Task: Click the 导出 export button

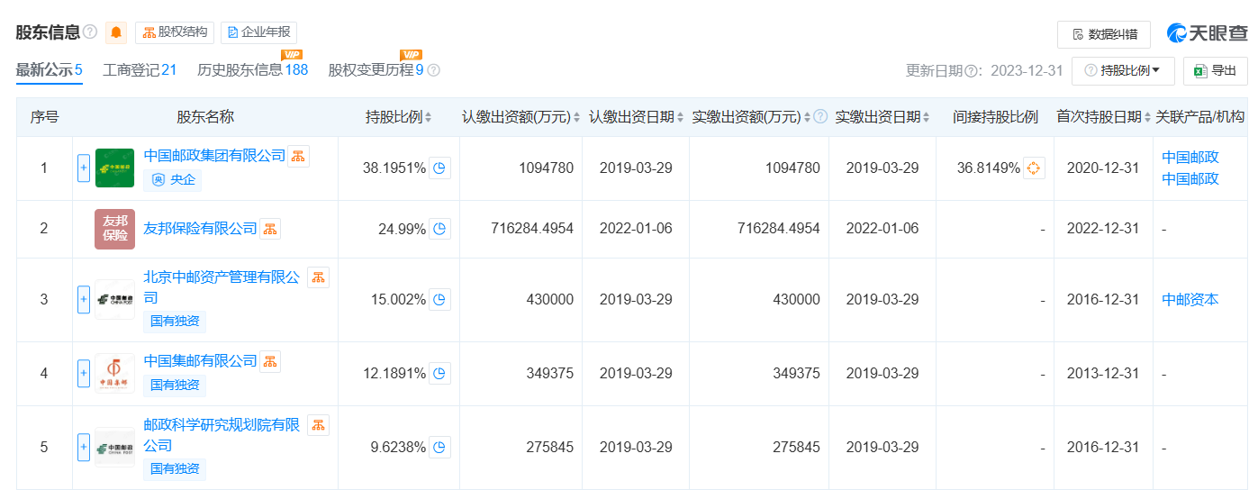Action: [x=1215, y=70]
